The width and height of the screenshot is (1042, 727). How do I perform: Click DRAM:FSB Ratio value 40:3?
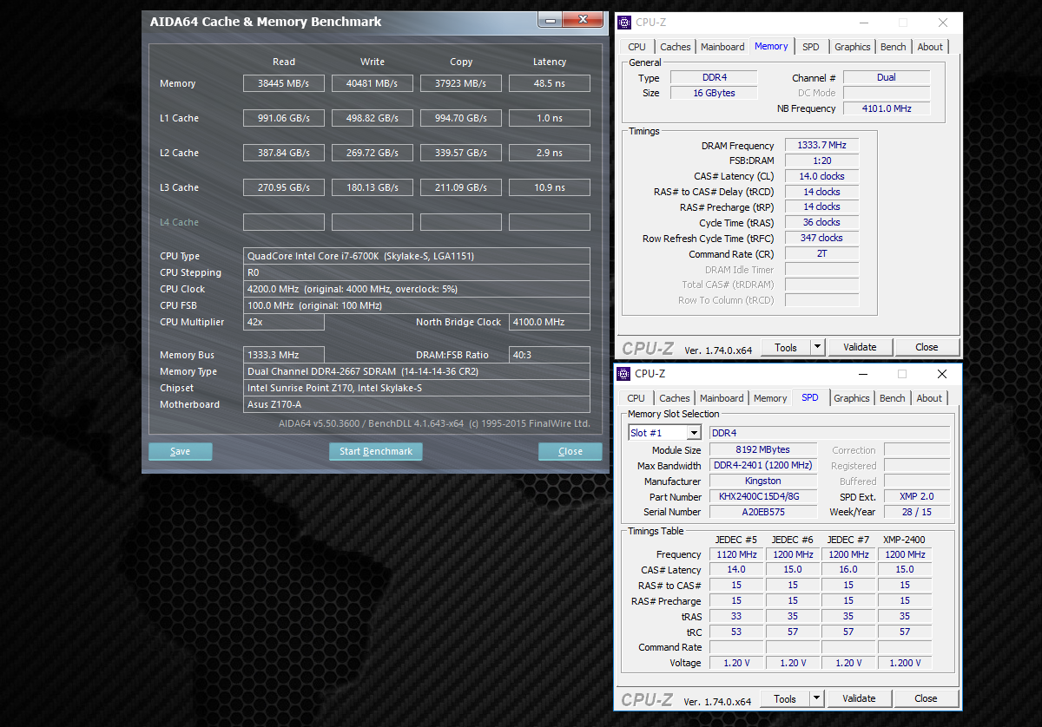(550, 355)
